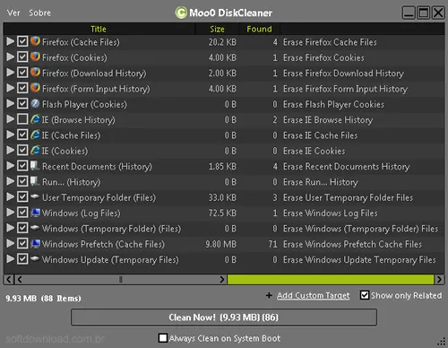Click the rightmost scroll arrow after green bar

pos(439,280)
